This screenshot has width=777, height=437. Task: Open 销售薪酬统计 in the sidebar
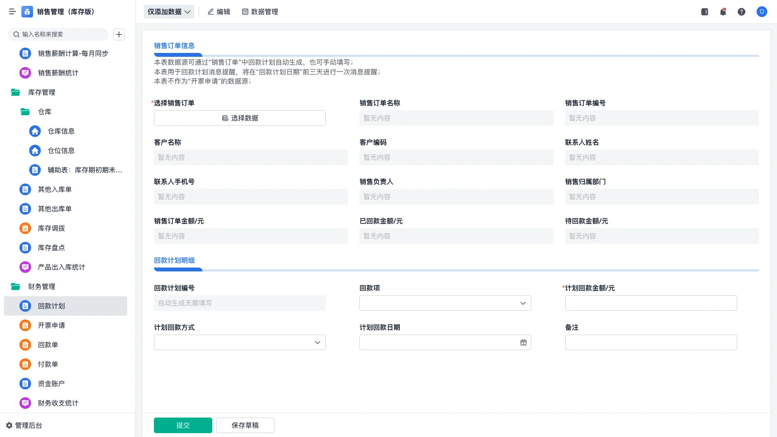click(x=57, y=73)
